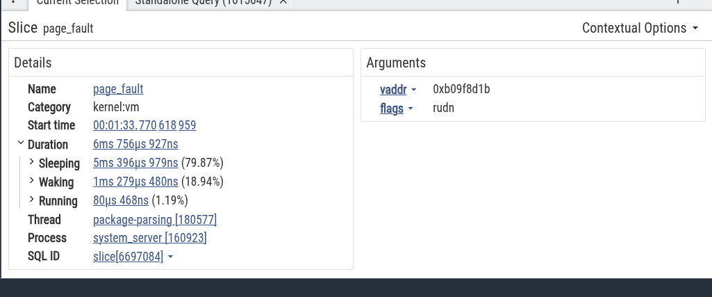Collapse the Duration breakdown
The width and height of the screenshot is (712, 297).
pyautogui.click(x=21, y=144)
